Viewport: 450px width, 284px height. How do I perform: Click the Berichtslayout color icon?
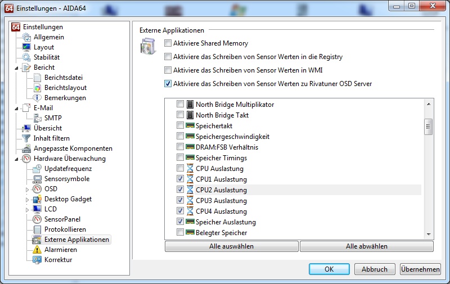tap(37, 88)
